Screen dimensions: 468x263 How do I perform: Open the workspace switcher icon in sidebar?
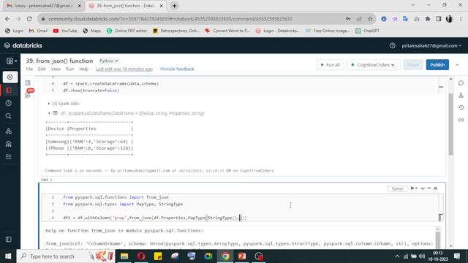tap(11, 61)
